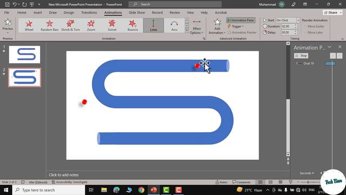Toggle Comments pane in status bar
The height and width of the screenshot is (195, 346).
(242, 182)
